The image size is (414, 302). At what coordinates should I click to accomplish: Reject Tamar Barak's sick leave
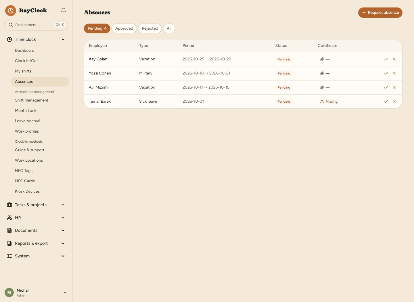click(394, 102)
